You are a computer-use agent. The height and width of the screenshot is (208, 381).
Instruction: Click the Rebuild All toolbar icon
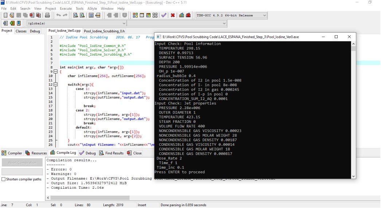(155, 15)
